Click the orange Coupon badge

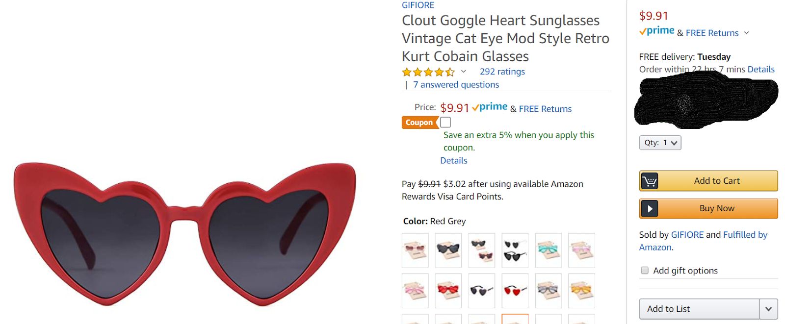tap(419, 123)
